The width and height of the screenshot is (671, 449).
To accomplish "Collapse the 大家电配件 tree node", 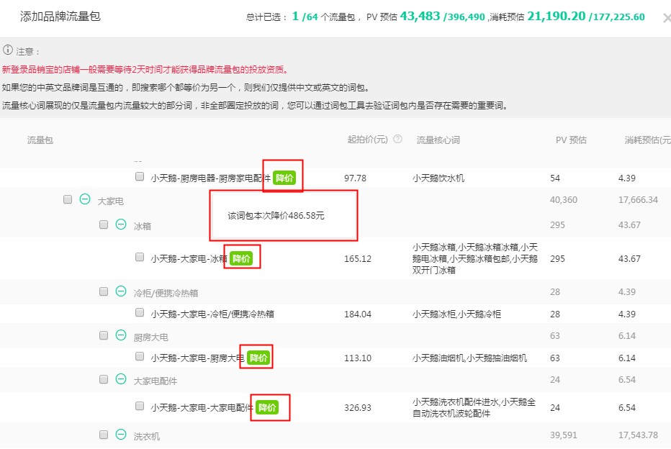I will (121, 379).
